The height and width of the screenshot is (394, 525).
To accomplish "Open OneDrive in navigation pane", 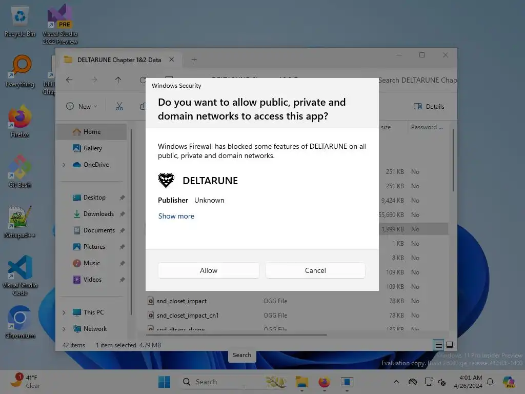I will click(x=91, y=165).
